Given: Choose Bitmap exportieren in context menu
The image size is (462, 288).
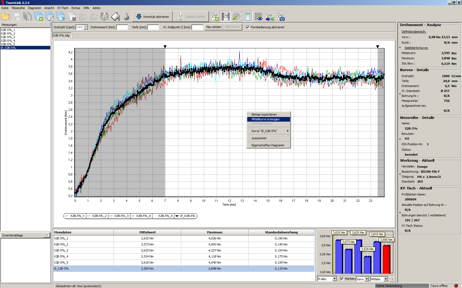Looking at the screenshot, I should point(269,114).
